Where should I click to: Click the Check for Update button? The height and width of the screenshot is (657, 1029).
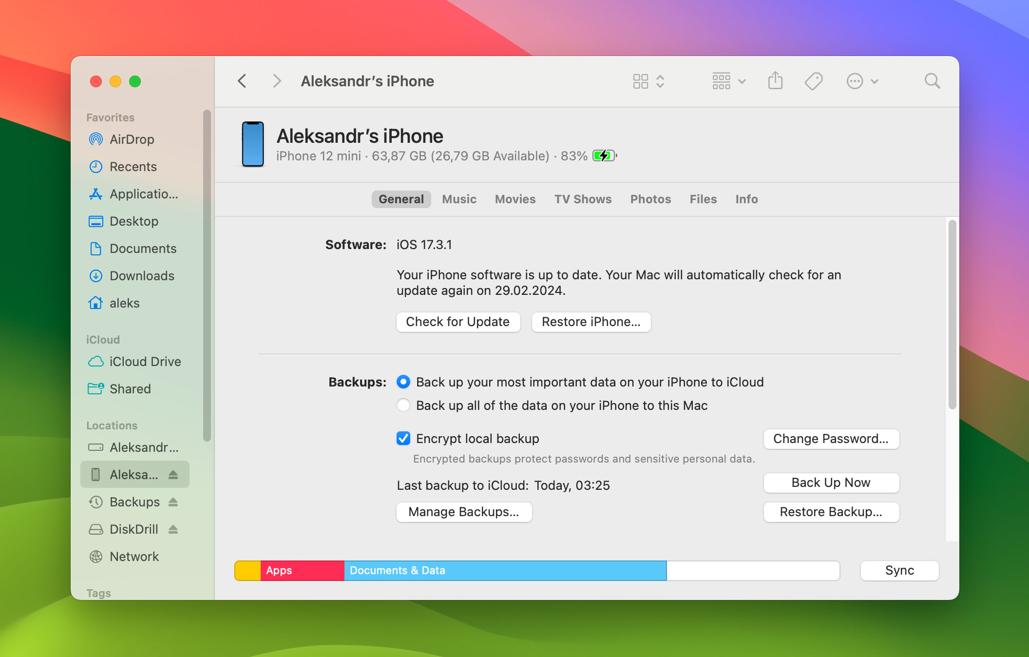coord(458,322)
